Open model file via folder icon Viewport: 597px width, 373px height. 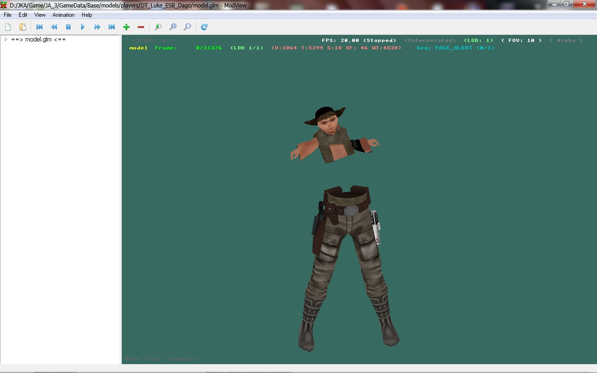coord(22,27)
